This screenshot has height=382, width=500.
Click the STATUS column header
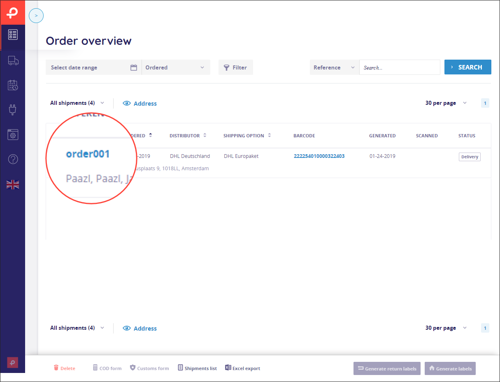(467, 136)
